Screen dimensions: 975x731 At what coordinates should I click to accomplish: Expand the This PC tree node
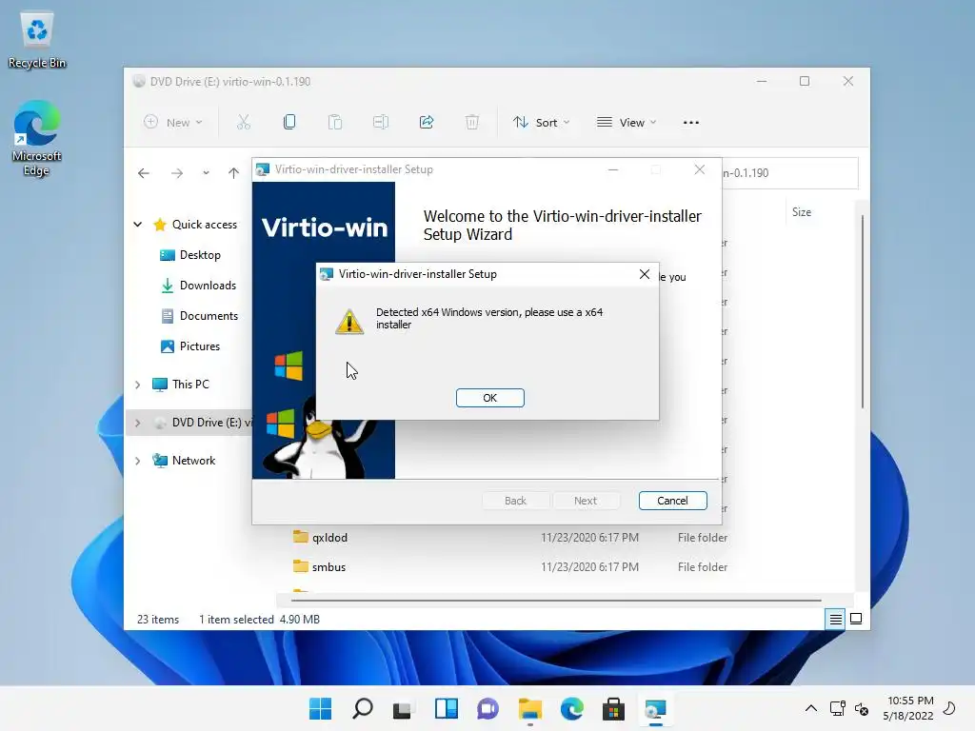click(x=137, y=385)
